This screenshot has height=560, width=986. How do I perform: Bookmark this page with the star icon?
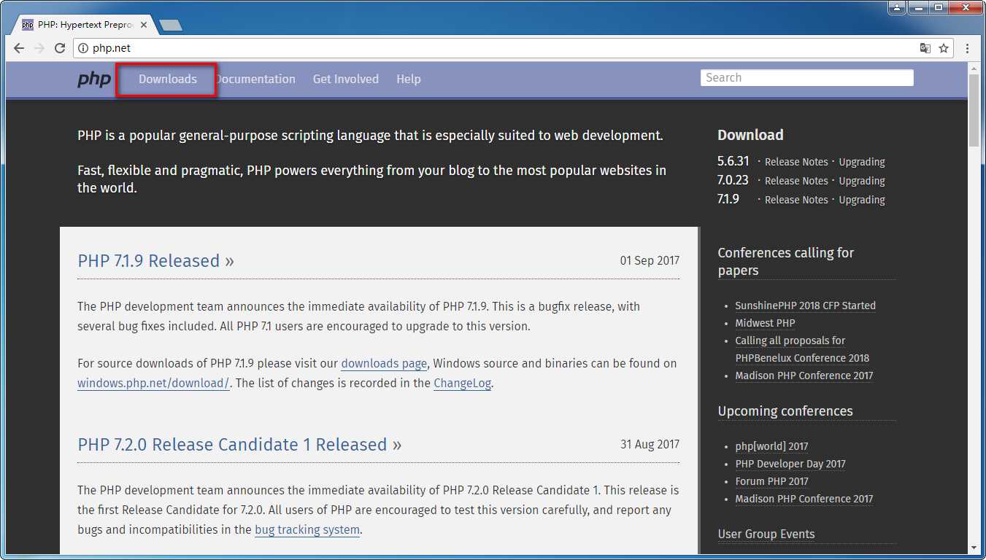click(x=944, y=48)
